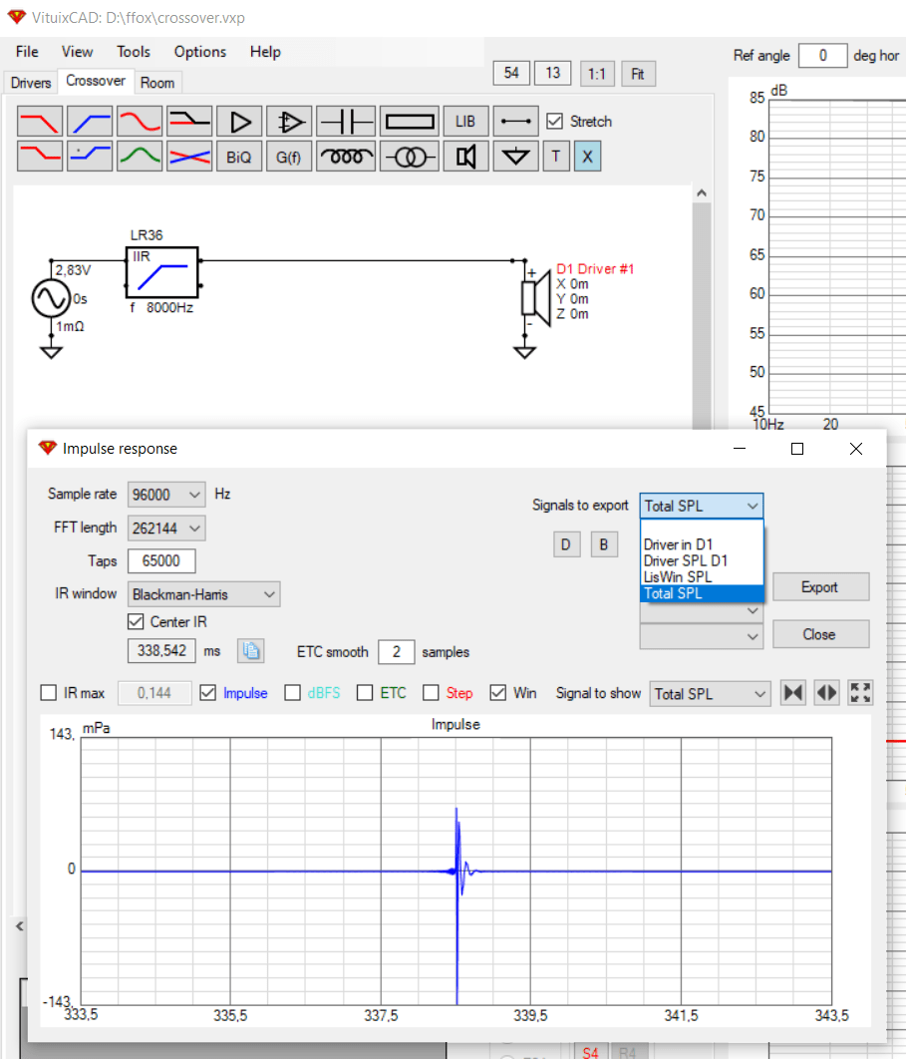Open the Options menu
Screen dimensions: 906x1059
click(199, 52)
